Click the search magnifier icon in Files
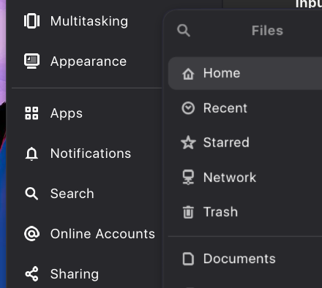 click(x=184, y=31)
